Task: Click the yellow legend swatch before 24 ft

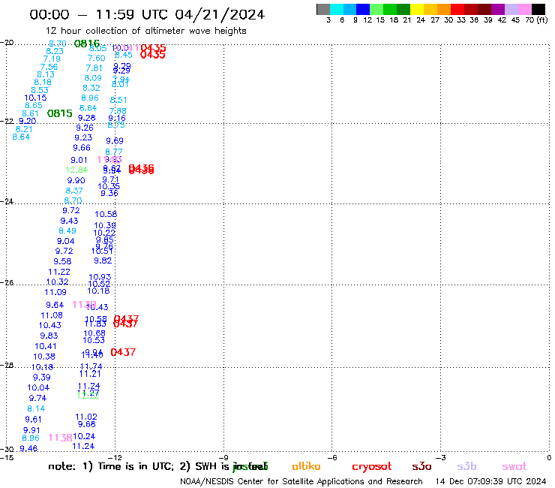Action: coord(417,9)
